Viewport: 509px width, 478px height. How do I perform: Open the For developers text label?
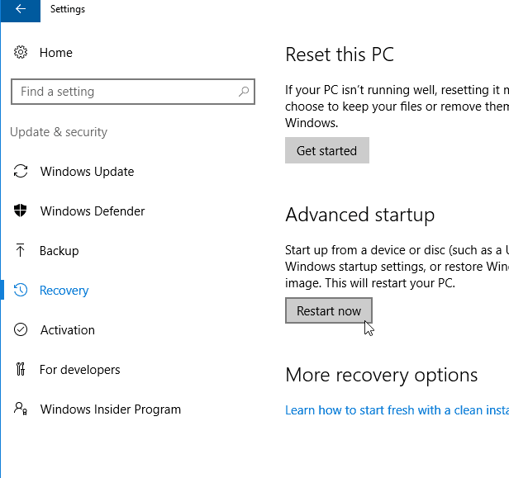pyautogui.click(x=80, y=370)
